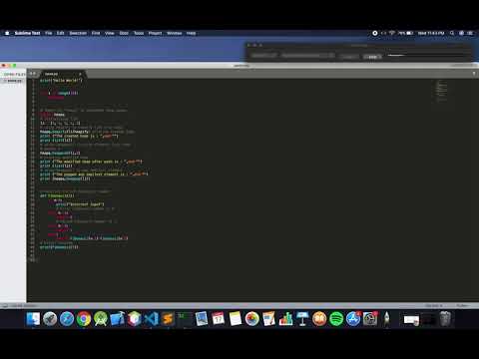Select the open file in the sidebar

[14, 81]
